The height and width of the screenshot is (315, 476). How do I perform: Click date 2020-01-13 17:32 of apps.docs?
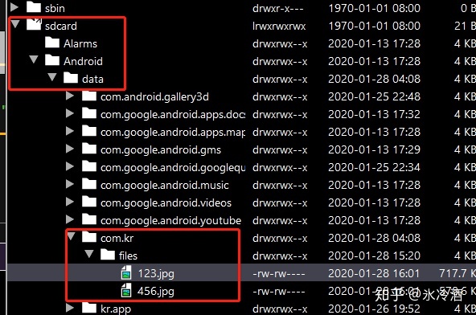(374, 114)
